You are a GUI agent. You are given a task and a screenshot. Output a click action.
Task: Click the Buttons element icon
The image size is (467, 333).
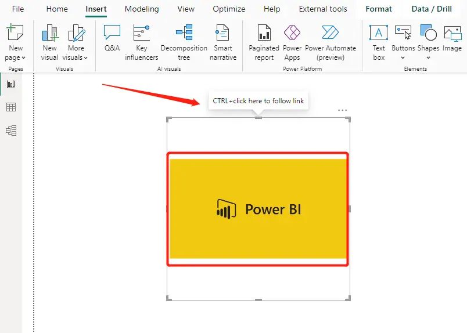(x=403, y=32)
